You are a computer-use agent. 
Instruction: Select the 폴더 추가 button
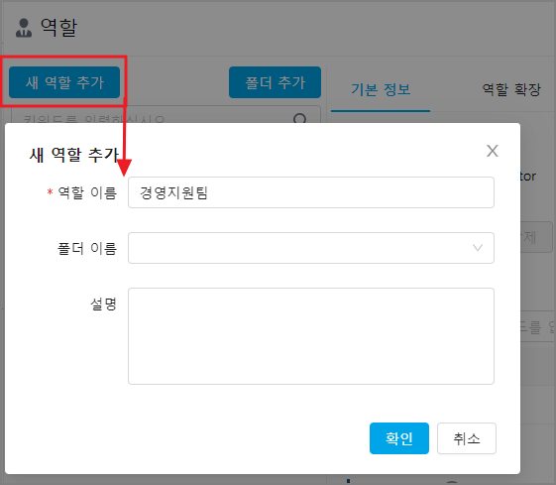pos(275,82)
